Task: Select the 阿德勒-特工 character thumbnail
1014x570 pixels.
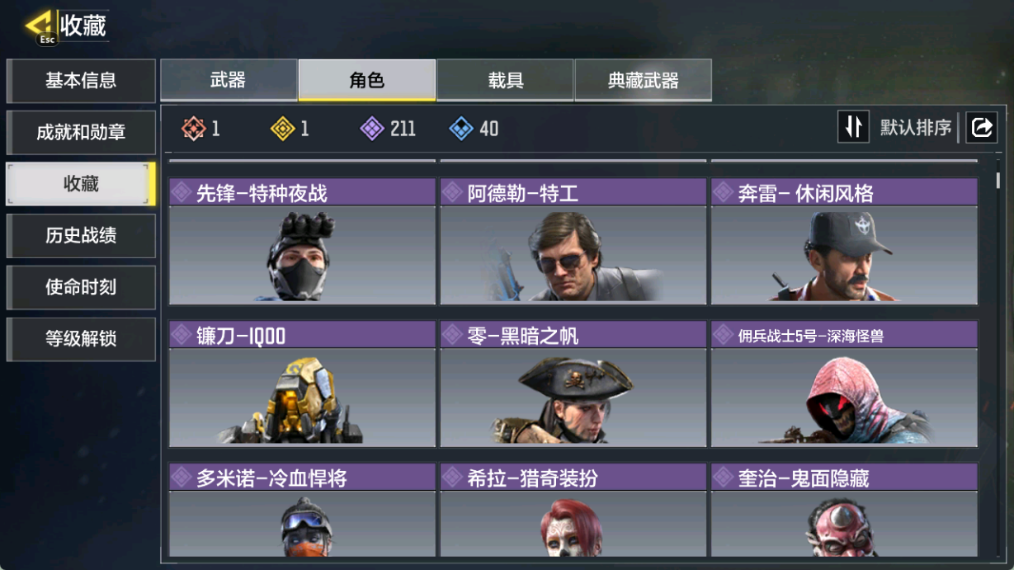Action: [x=573, y=255]
